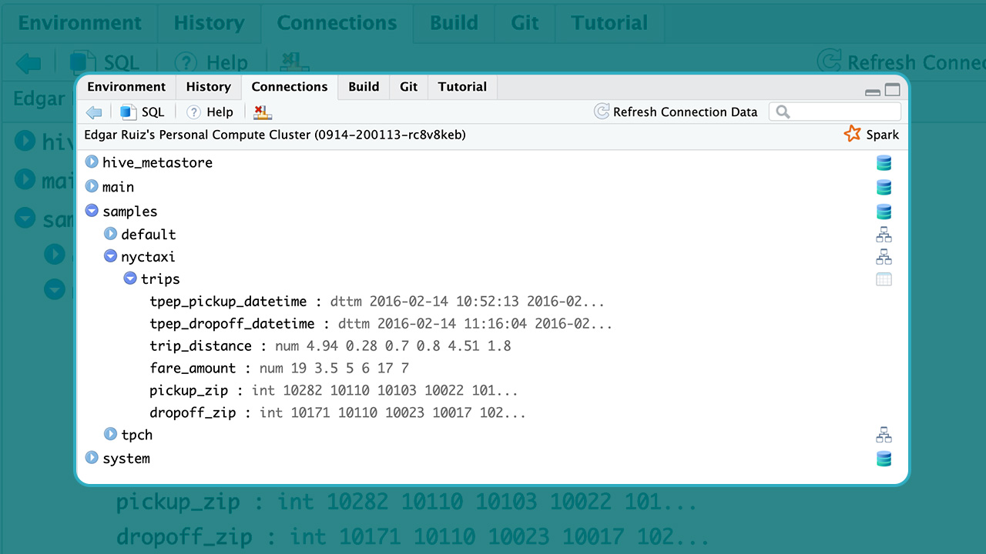Click the disconnect connection icon

click(x=263, y=112)
